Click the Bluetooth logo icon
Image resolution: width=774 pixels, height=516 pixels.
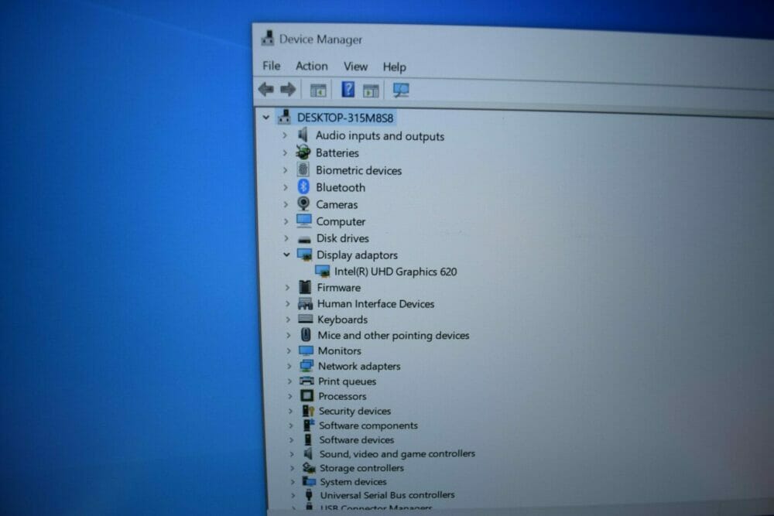pos(303,186)
